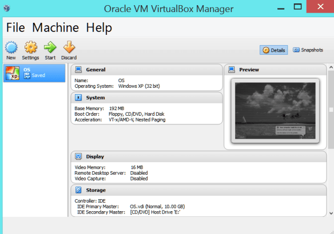Image resolution: width=334 pixels, height=234 pixels.
Task: Click the General section monitor icon
Action: pos(78,70)
